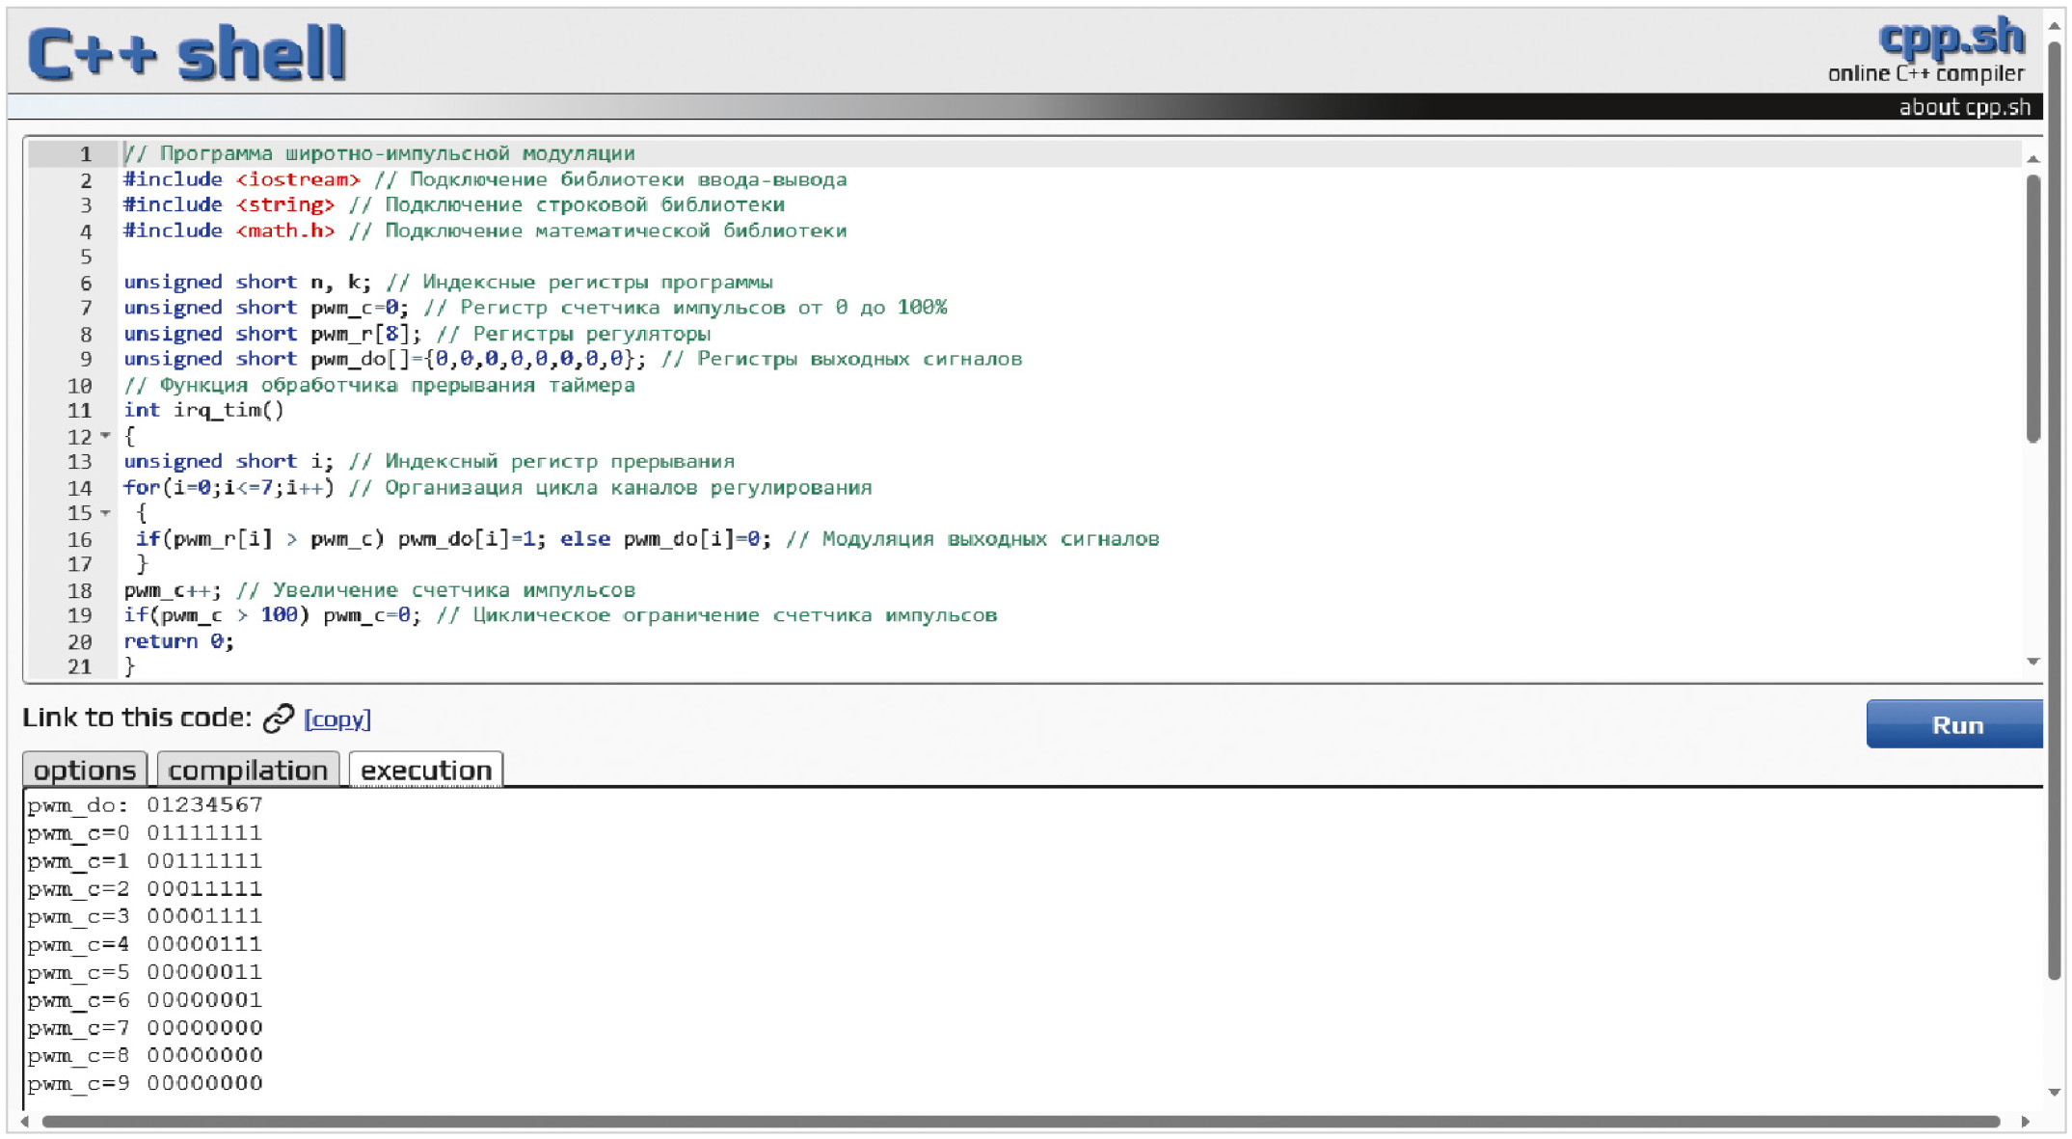Screen dimensions: 2072x1139
Task: Switch to the compilation tab
Action: 248,771
